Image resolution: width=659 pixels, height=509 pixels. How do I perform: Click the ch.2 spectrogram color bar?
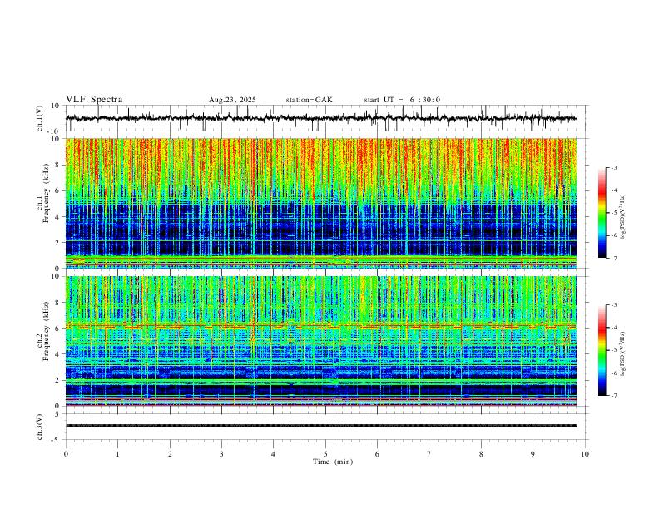[602, 350]
